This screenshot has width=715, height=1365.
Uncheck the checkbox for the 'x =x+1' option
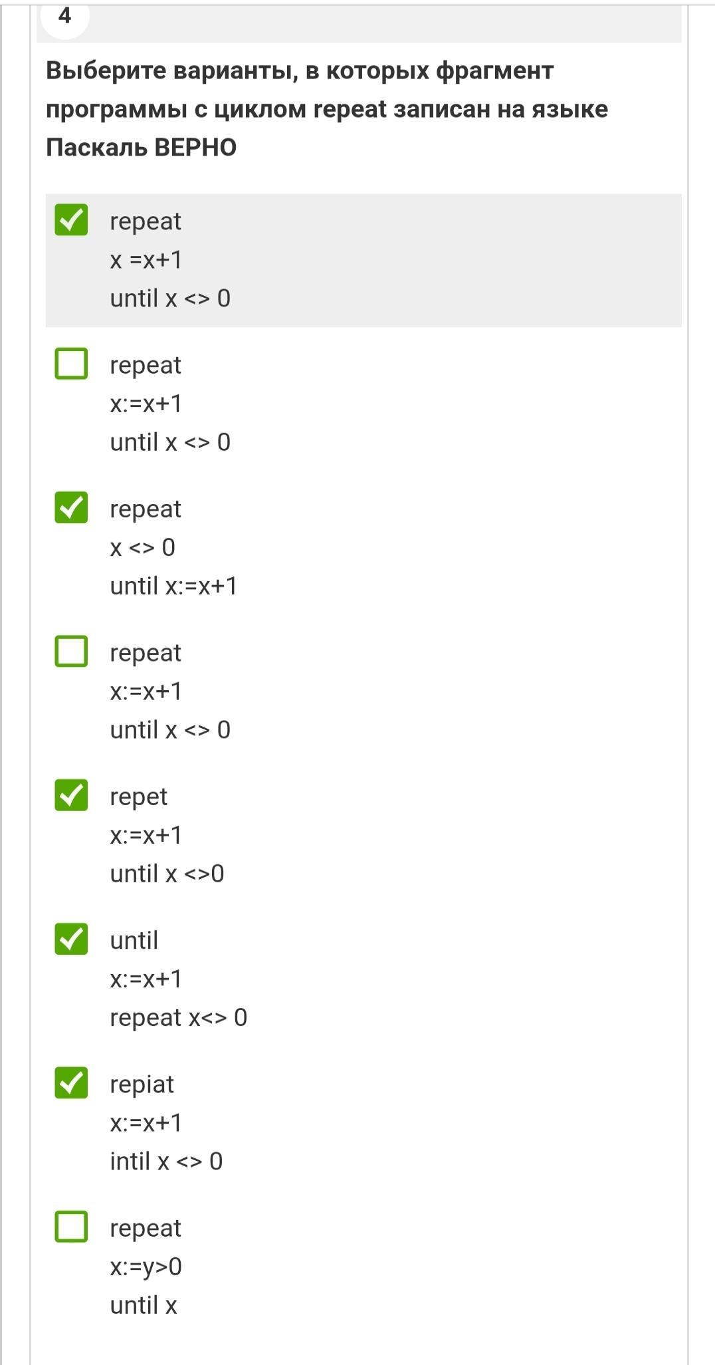[x=71, y=220]
